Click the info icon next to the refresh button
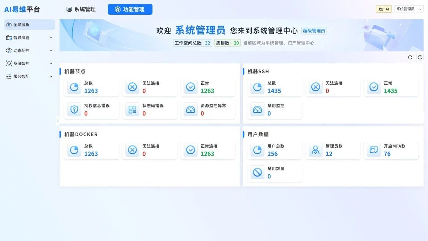This screenshot has width=428, height=241. click(420, 57)
